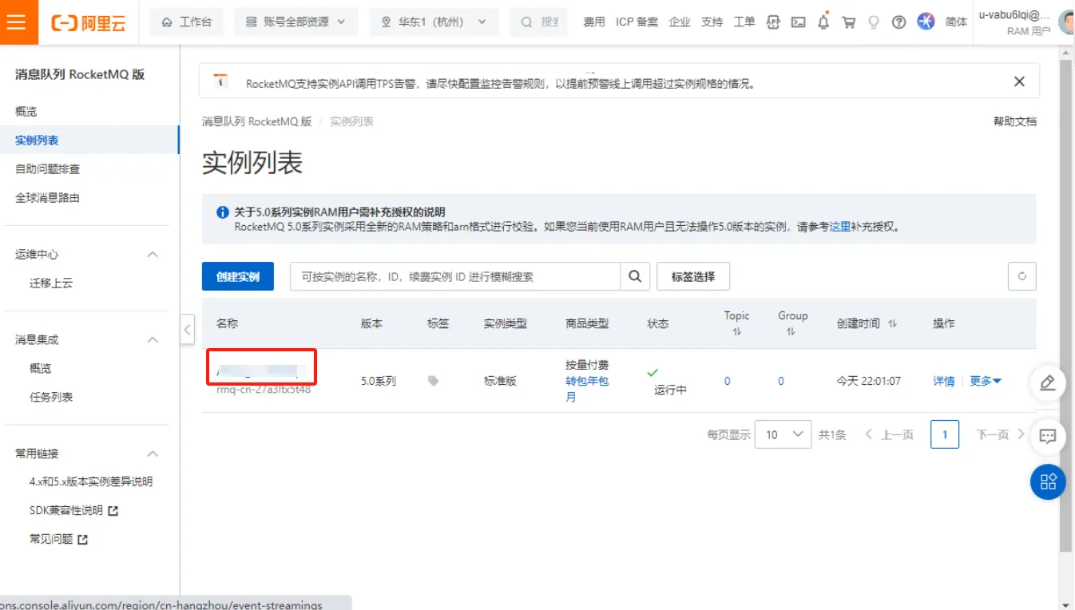
Task: Collapse the sidebar with the arrow handle
Action: point(187,328)
